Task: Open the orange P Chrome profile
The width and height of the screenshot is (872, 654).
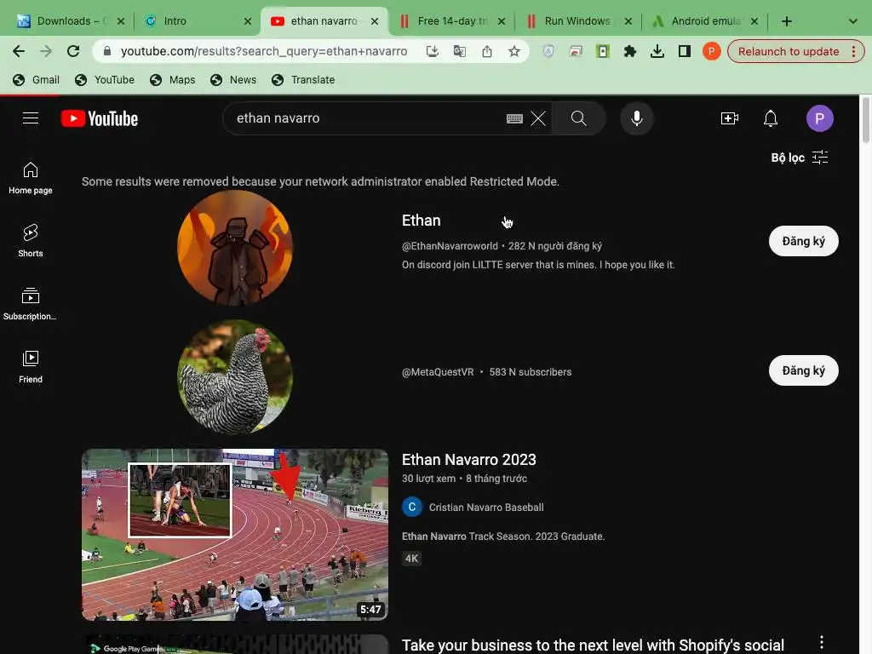Action: pyautogui.click(x=711, y=51)
